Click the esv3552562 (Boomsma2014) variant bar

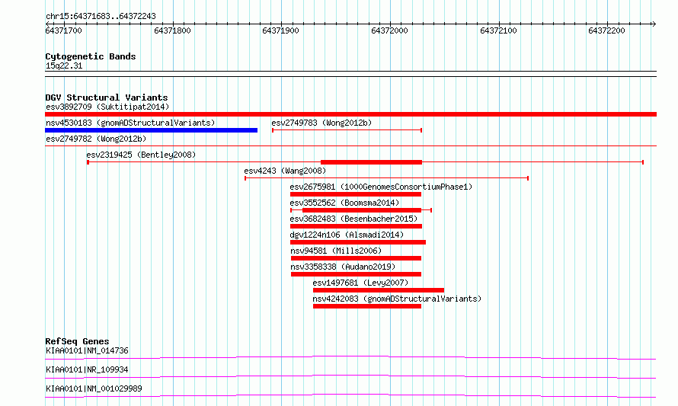361,210
